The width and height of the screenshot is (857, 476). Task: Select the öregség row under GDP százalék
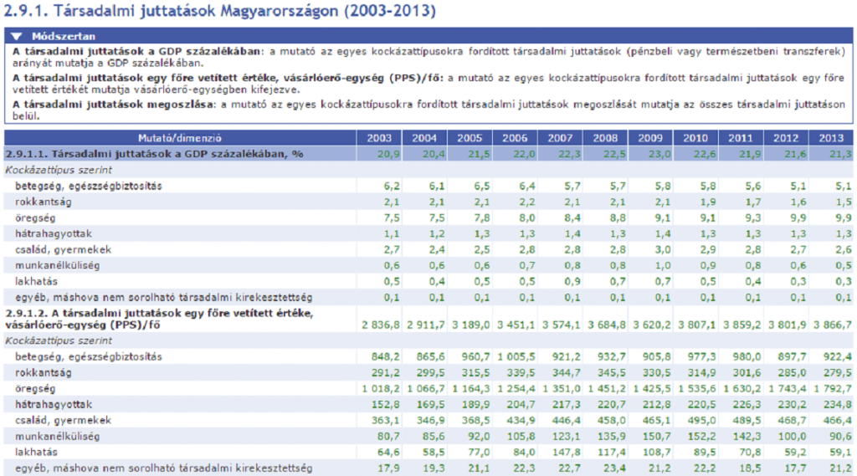pos(428,218)
